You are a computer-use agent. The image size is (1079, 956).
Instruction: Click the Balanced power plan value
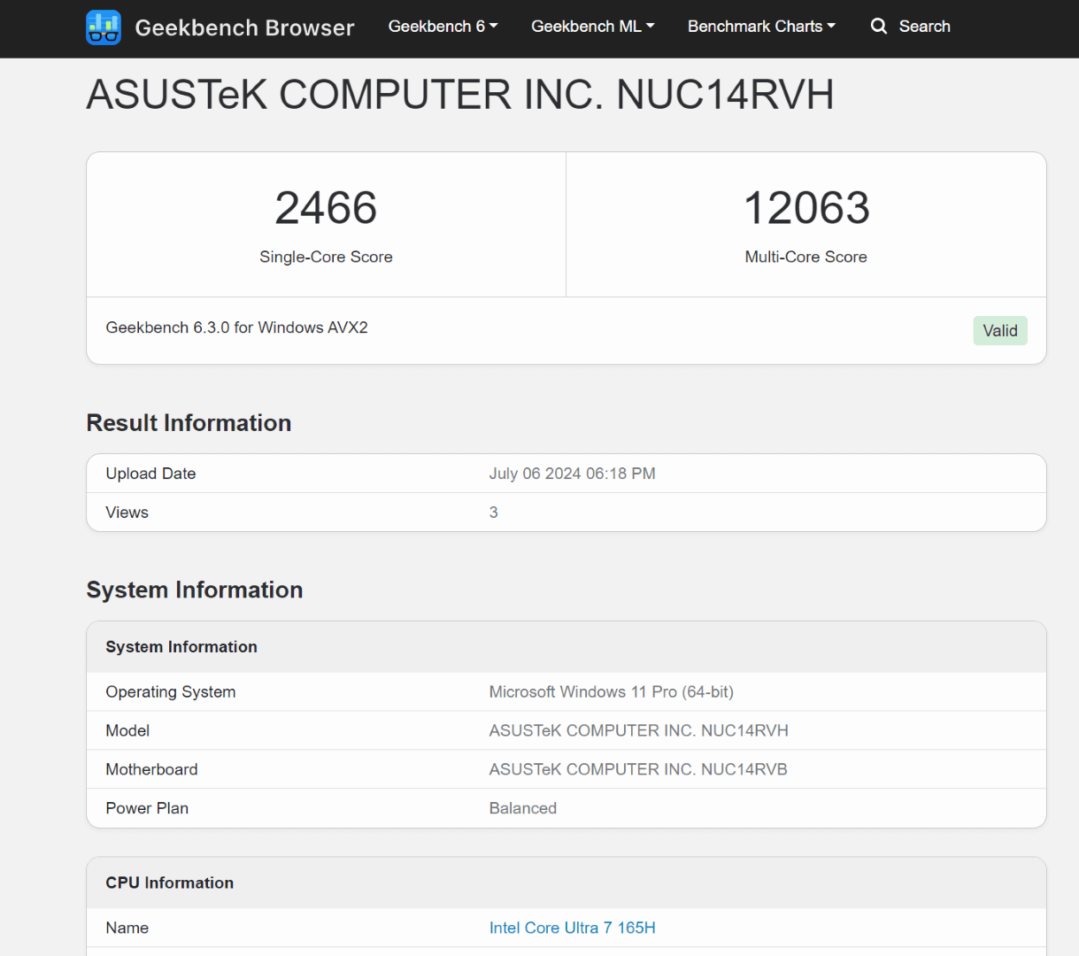(x=522, y=808)
